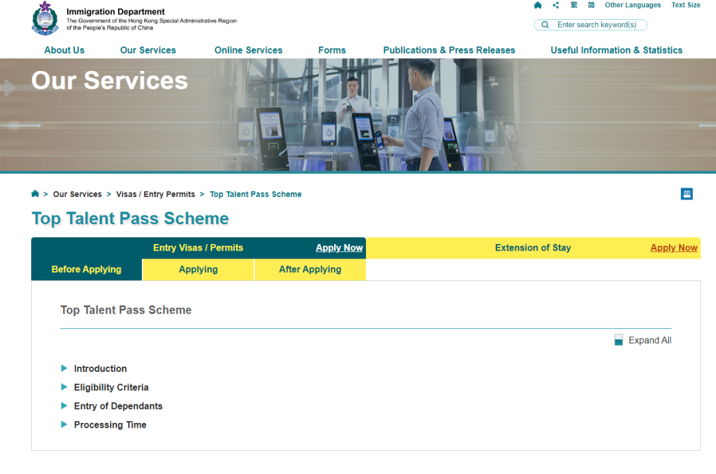Viewport: 716px width, 474px height.
Task: Expand the Entry of Dependants section
Action: (118, 406)
